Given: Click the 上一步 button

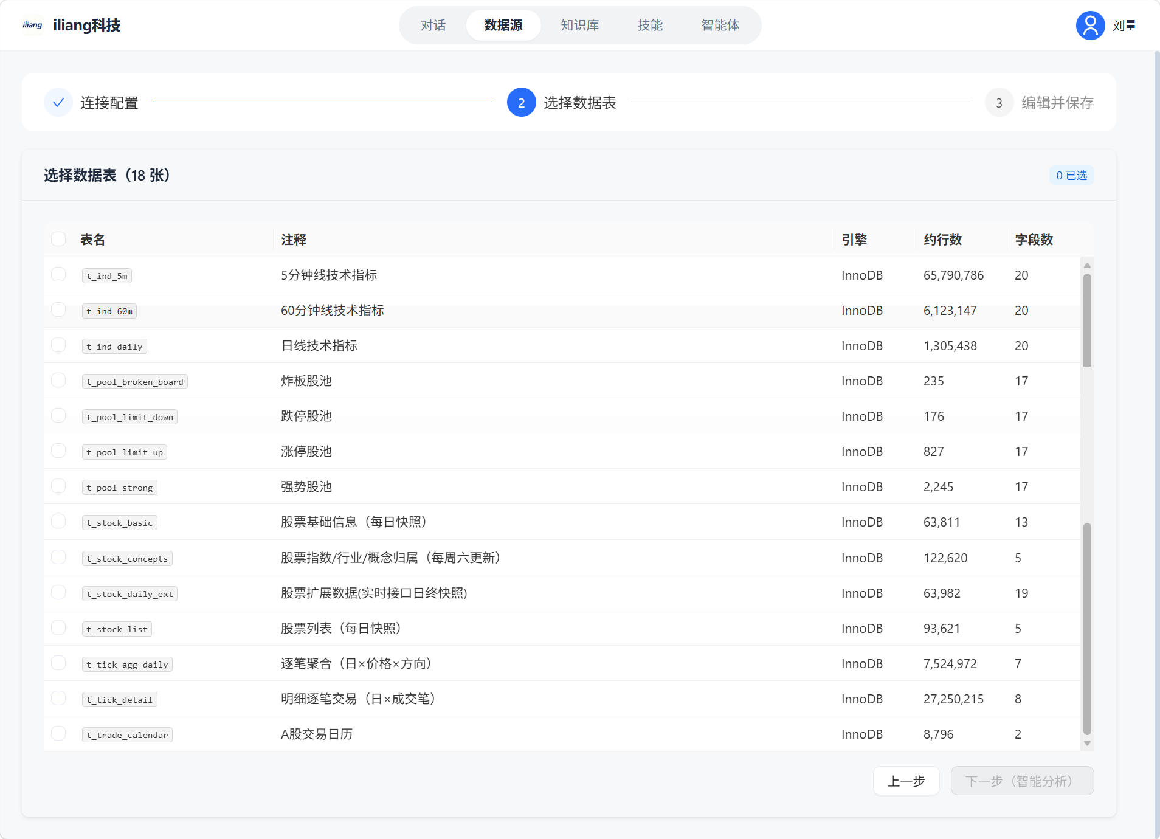Looking at the screenshot, I should (x=906, y=781).
